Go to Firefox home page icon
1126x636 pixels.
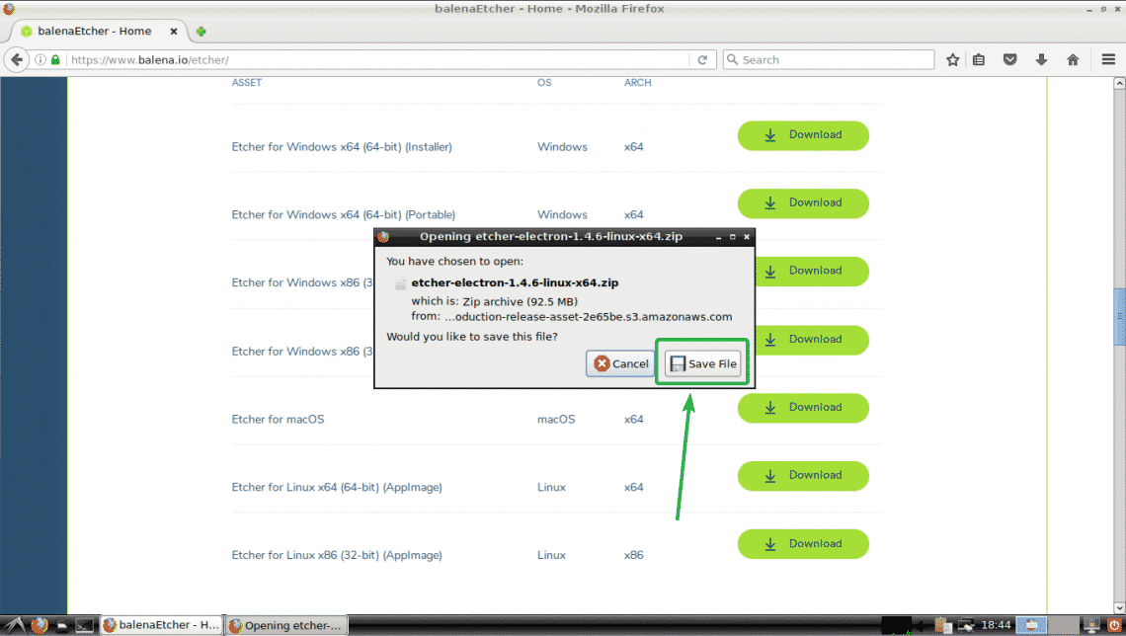click(1073, 59)
